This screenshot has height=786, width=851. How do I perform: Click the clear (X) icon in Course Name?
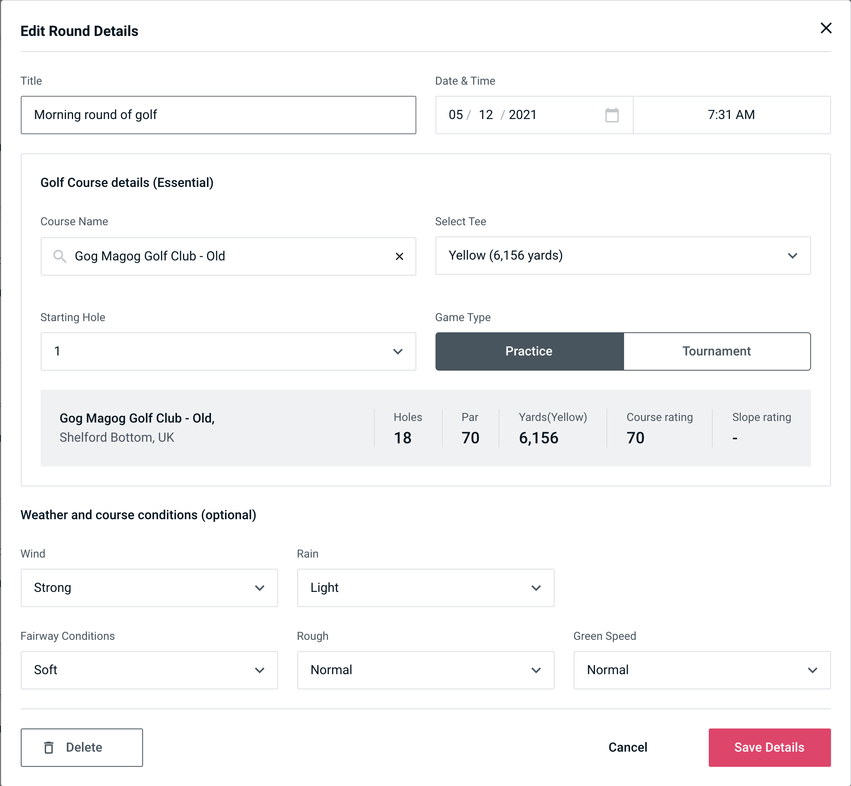point(400,256)
